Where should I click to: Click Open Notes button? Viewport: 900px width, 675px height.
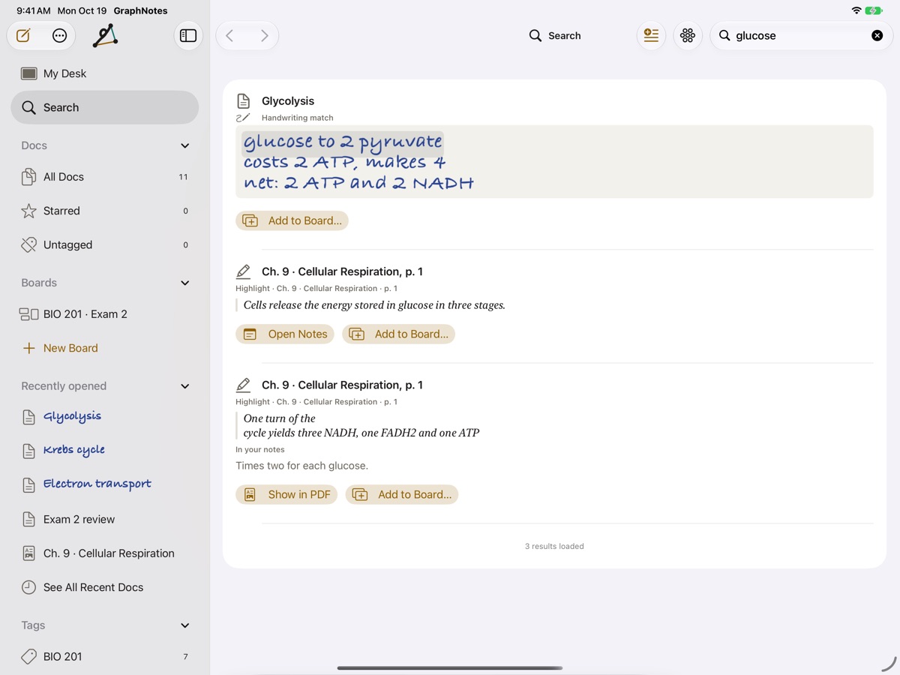285,334
